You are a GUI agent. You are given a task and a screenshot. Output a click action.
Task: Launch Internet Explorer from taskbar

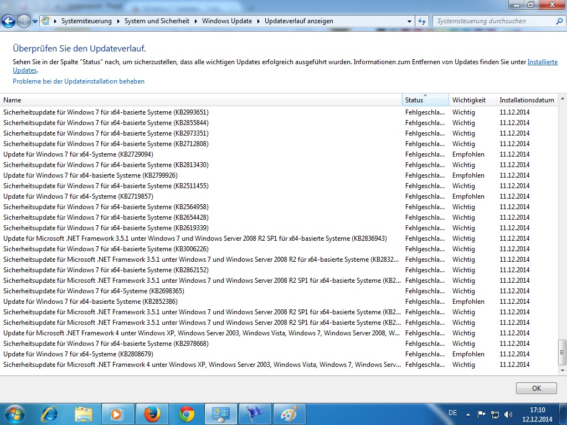[x=49, y=414]
